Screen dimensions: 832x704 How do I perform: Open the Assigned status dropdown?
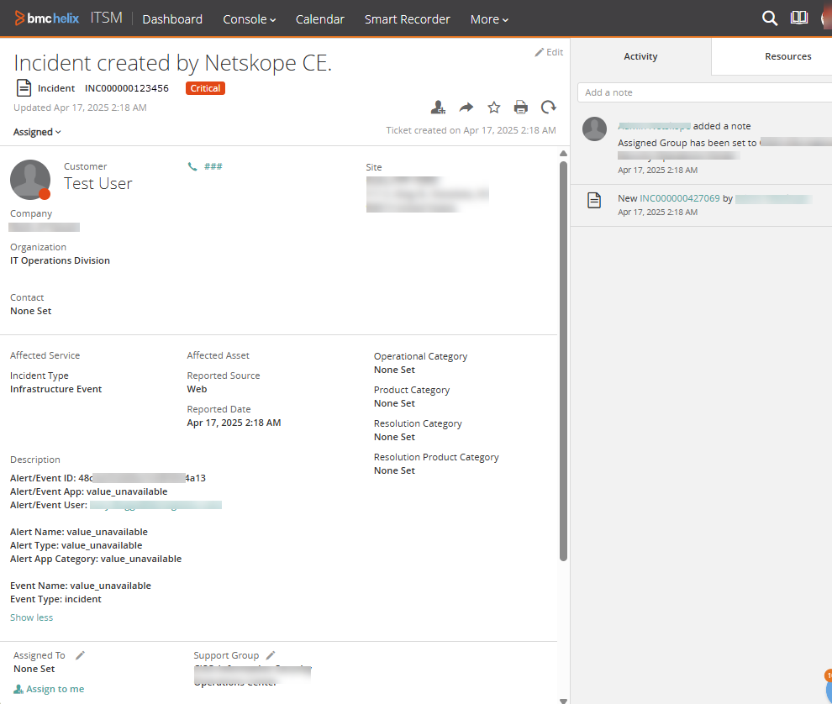[37, 132]
